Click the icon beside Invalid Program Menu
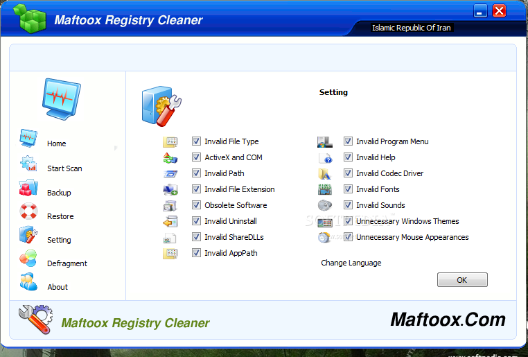The image size is (528, 357). point(325,142)
